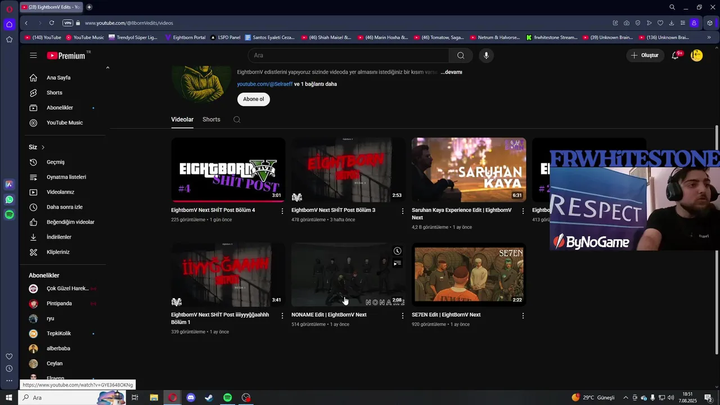Collapse sidebar scroll up arrow

107,67
